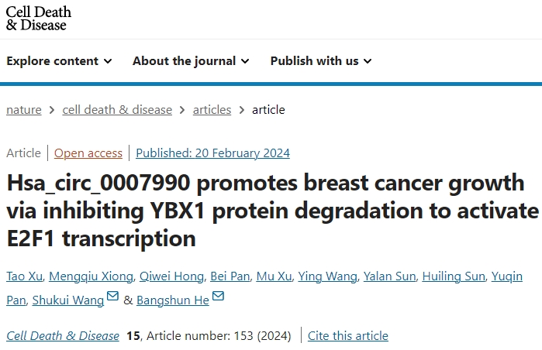The height and width of the screenshot is (350, 542).
Task: Select author Bei Pan
Action: 230,276
